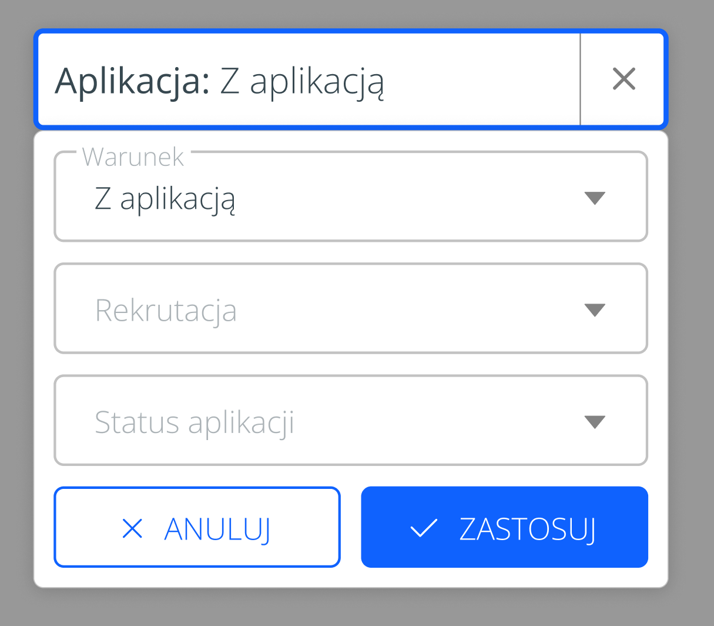
Task: Click the bold "Aplikacja:" label in the filter header
Action: (x=132, y=81)
